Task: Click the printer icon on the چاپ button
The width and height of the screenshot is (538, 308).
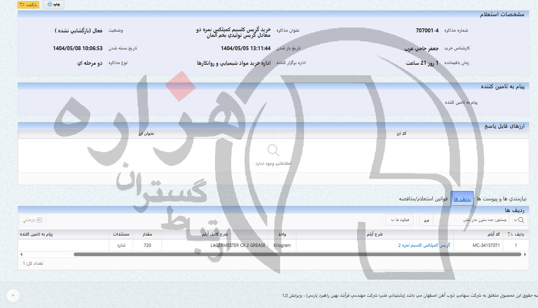Action: (x=50, y=4)
